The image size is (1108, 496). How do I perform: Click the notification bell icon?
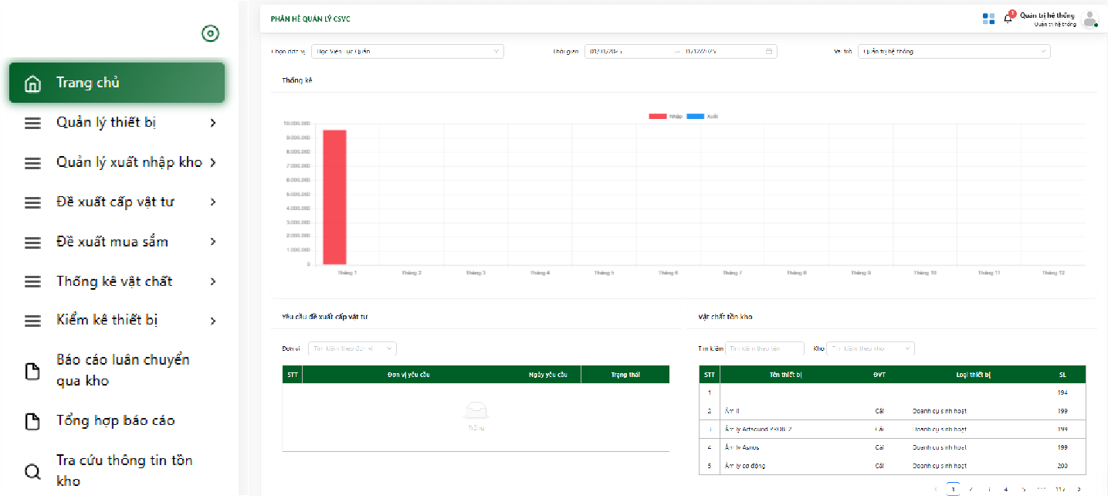click(x=1008, y=19)
